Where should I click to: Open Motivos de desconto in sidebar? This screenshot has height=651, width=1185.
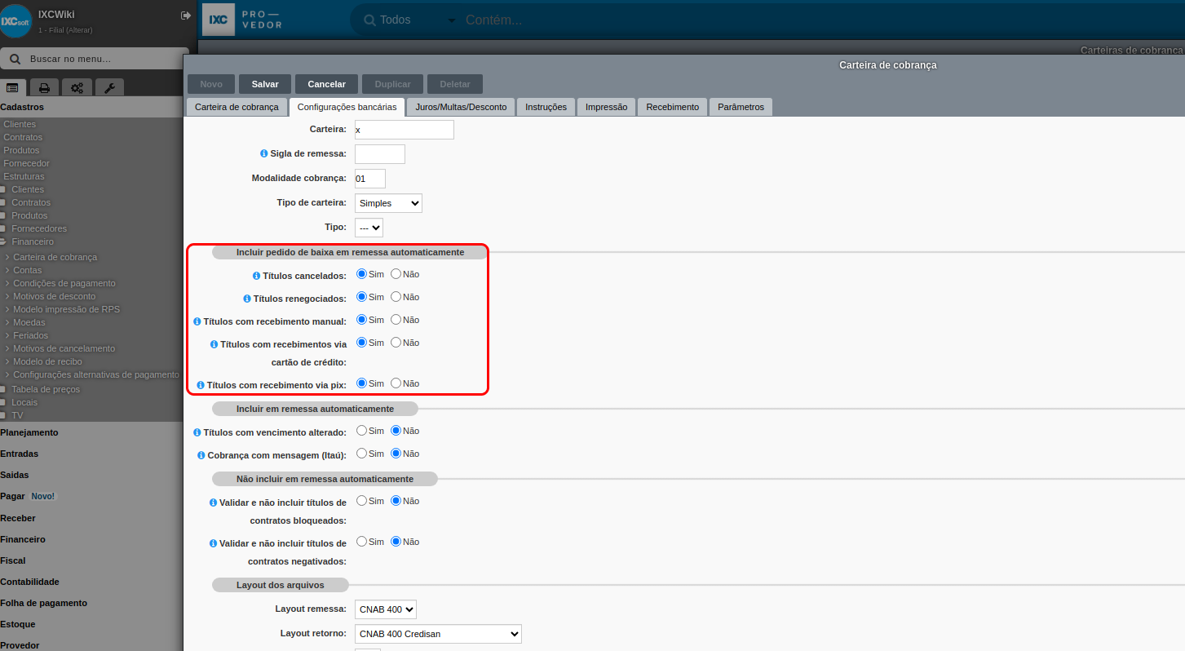(x=55, y=296)
